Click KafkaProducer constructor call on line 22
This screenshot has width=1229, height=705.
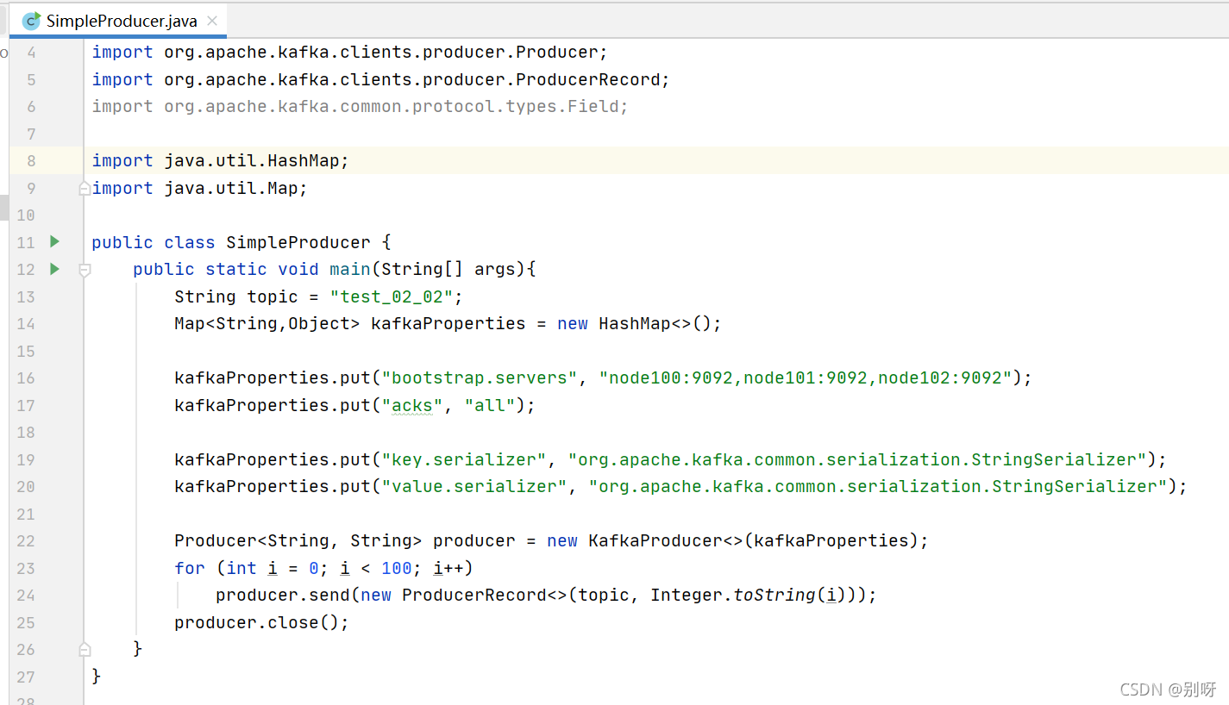tap(737, 540)
